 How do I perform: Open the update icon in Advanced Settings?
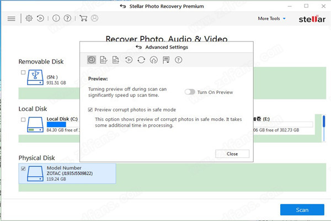153,60
